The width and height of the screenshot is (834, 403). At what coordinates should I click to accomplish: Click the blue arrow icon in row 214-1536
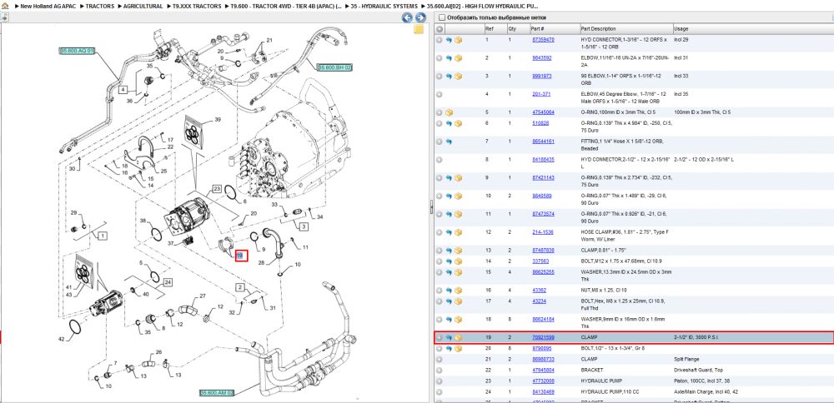(x=449, y=232)
